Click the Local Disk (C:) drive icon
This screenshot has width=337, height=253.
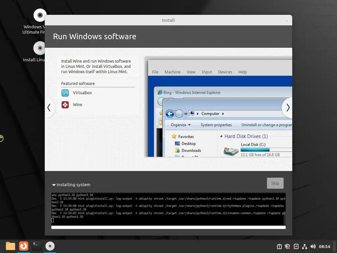231,151
